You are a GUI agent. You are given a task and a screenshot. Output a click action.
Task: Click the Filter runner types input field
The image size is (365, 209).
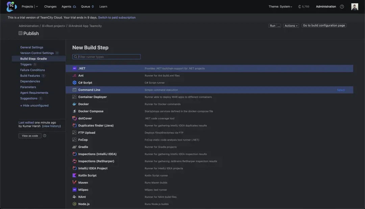pos(106,57)
